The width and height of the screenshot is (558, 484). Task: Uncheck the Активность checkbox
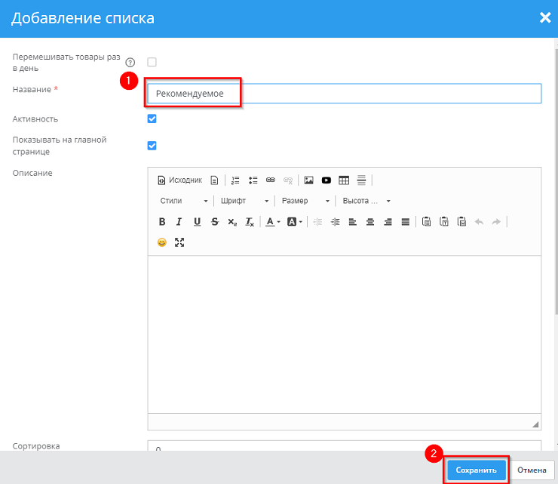(x=152, y=119)
